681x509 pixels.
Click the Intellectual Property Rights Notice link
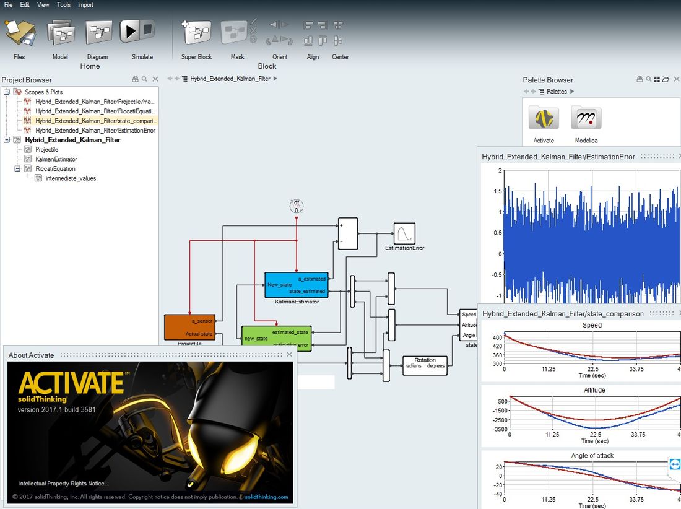(64, 484)
